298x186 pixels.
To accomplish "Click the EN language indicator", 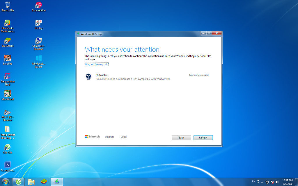I will tap(253, 181).
